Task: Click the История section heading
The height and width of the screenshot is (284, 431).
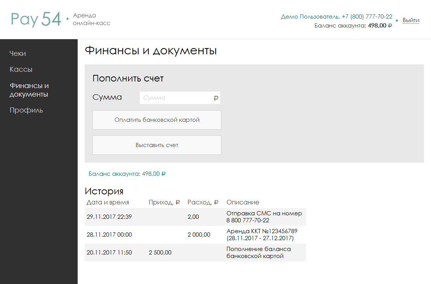Action: tap(104, 191)
